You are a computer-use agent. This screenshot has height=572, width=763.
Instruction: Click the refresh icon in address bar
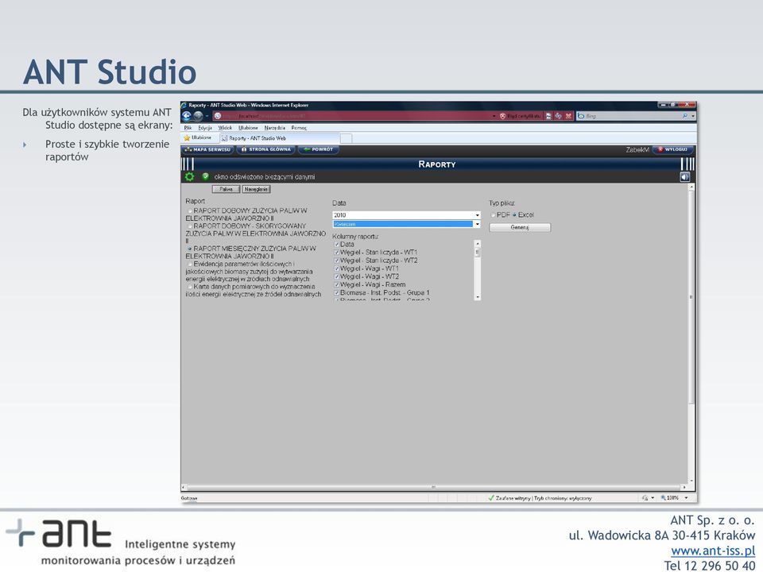558,116
